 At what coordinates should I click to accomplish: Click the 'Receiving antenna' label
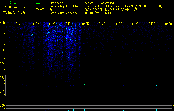coord(64,13)
